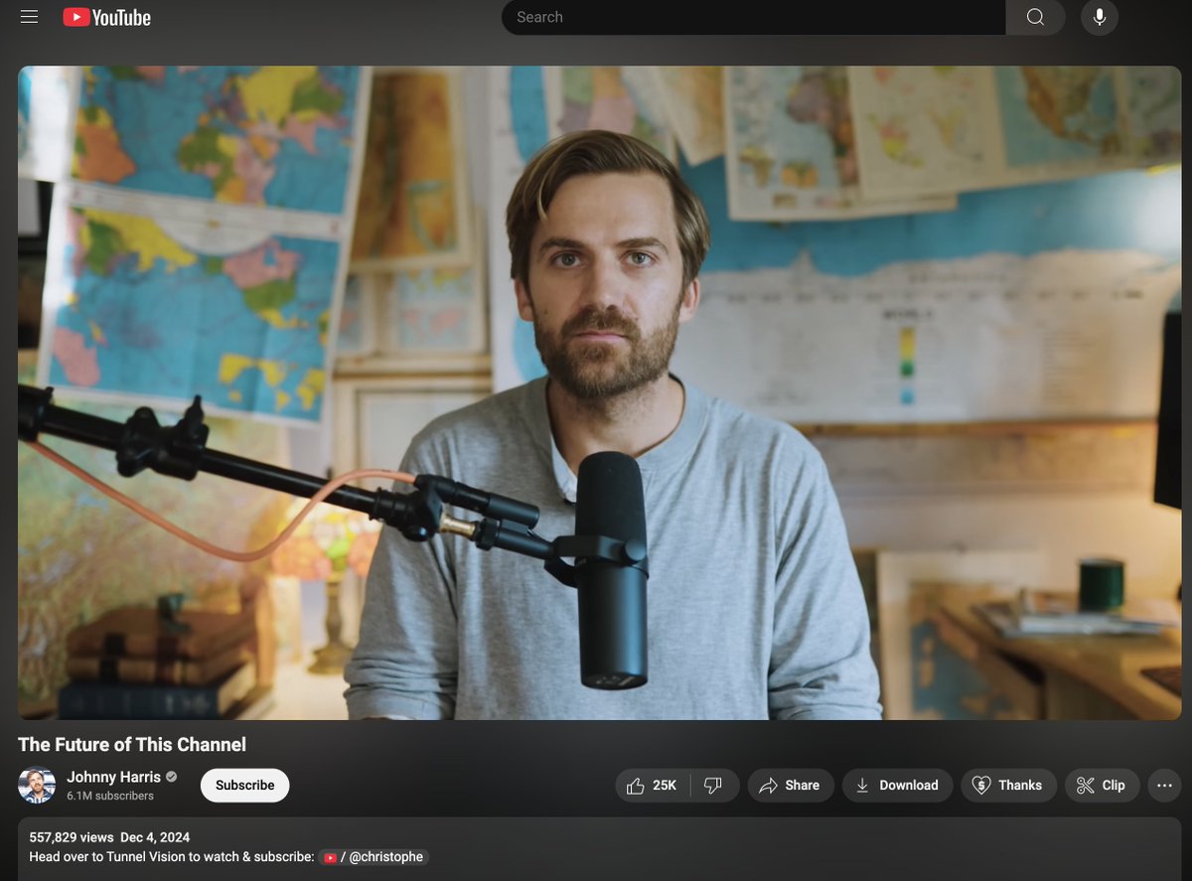Viewport: 1192px width, 881px height.
Task: Expand the video description box
Action: (599, 849)
